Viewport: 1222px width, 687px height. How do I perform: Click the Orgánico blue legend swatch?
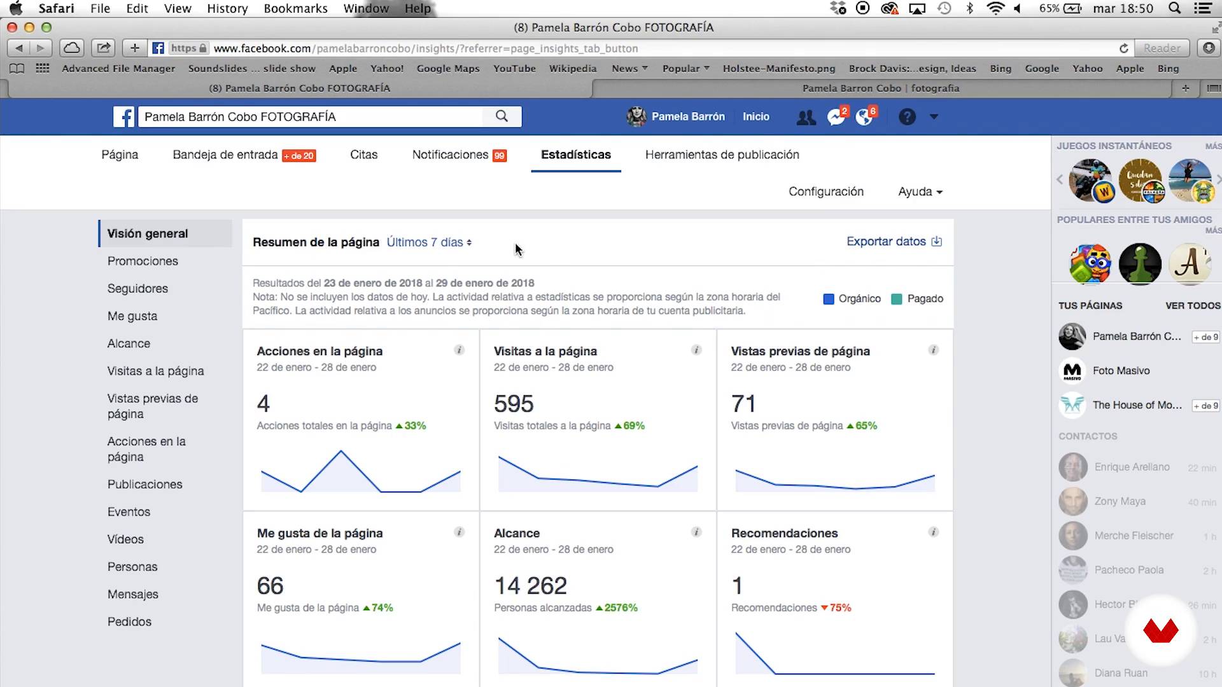pyautogui.click(x=828, y=299)
